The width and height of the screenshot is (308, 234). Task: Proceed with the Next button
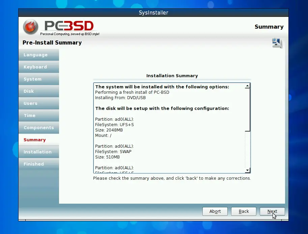pyautogui.click(x=272, y=211)
